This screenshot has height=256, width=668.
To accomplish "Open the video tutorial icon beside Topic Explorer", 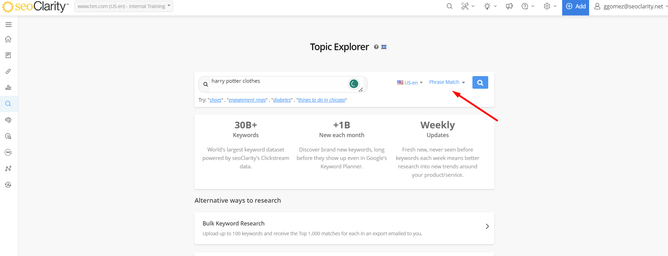I will (x=384, y=47).
